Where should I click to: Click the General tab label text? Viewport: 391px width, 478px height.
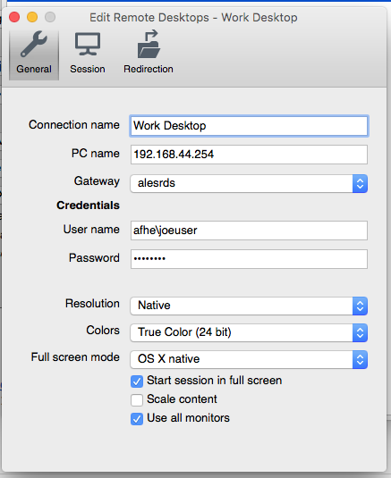click(x=34, y=69)
